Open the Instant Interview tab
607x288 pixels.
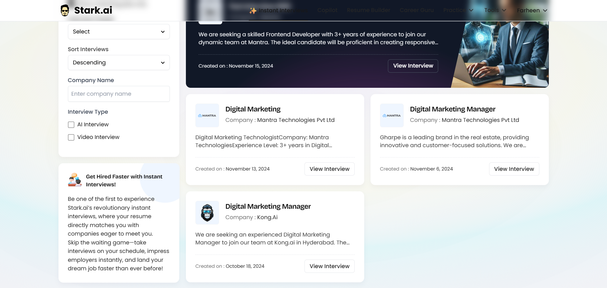click(x=278, y=10)
